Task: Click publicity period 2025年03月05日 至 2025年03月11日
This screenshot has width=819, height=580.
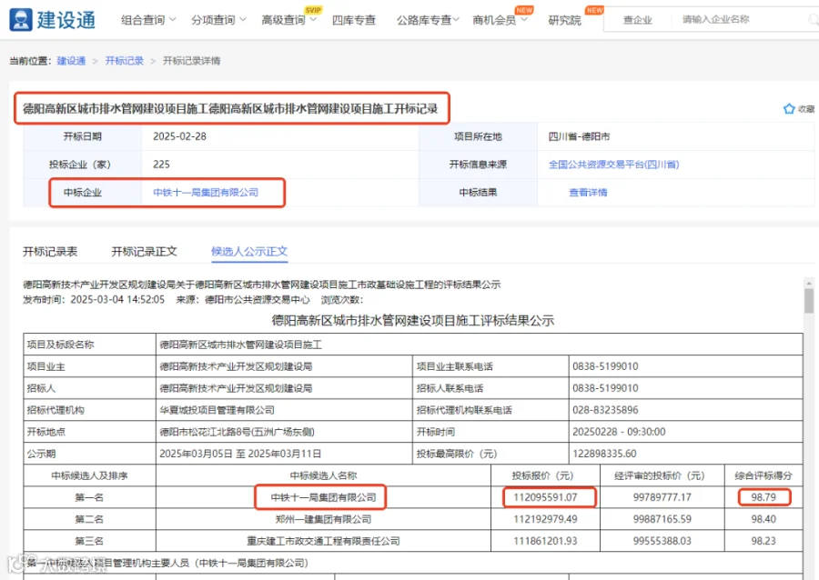Action: [x=240, y=454]
